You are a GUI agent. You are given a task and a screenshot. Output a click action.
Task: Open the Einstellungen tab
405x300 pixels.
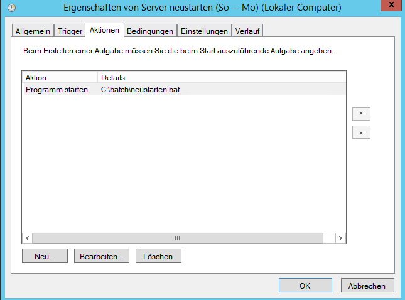click(204, 31)
